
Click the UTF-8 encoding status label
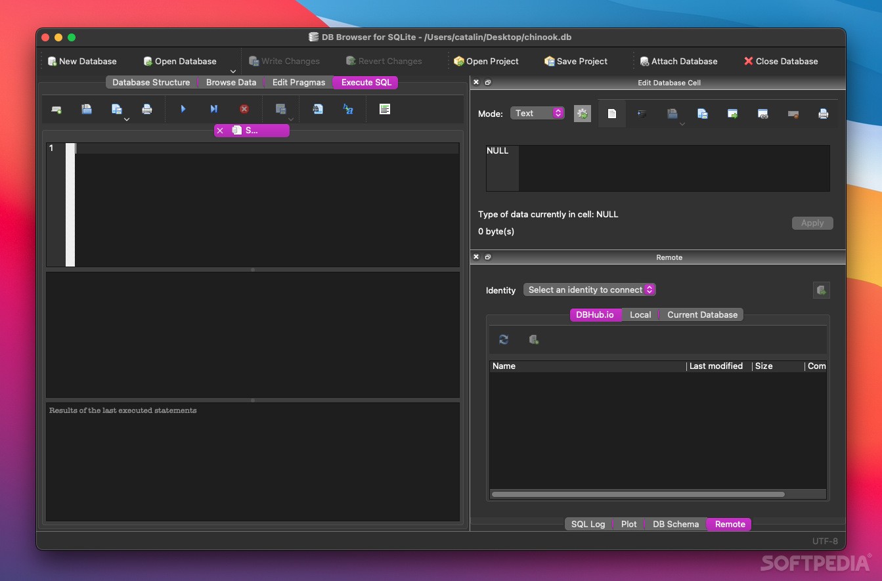[x=825, y=541]
